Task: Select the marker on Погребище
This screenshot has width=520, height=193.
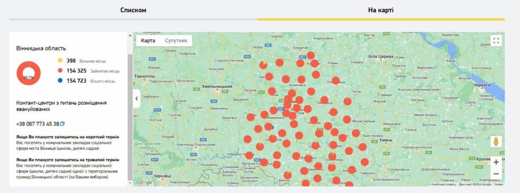Action: [x=336, y=81]
